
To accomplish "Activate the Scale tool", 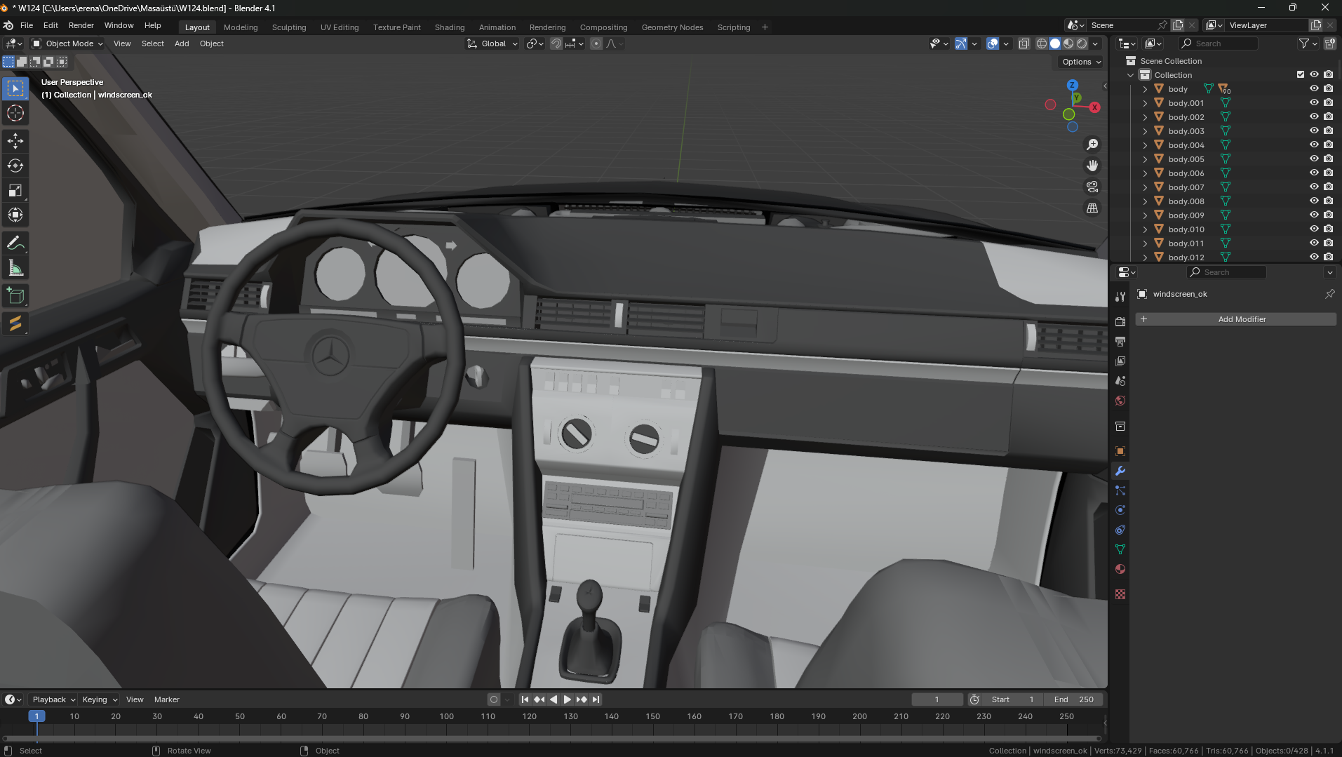I will point(15,190).
